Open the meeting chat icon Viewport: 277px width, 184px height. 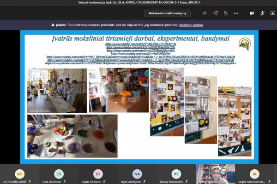216,13
